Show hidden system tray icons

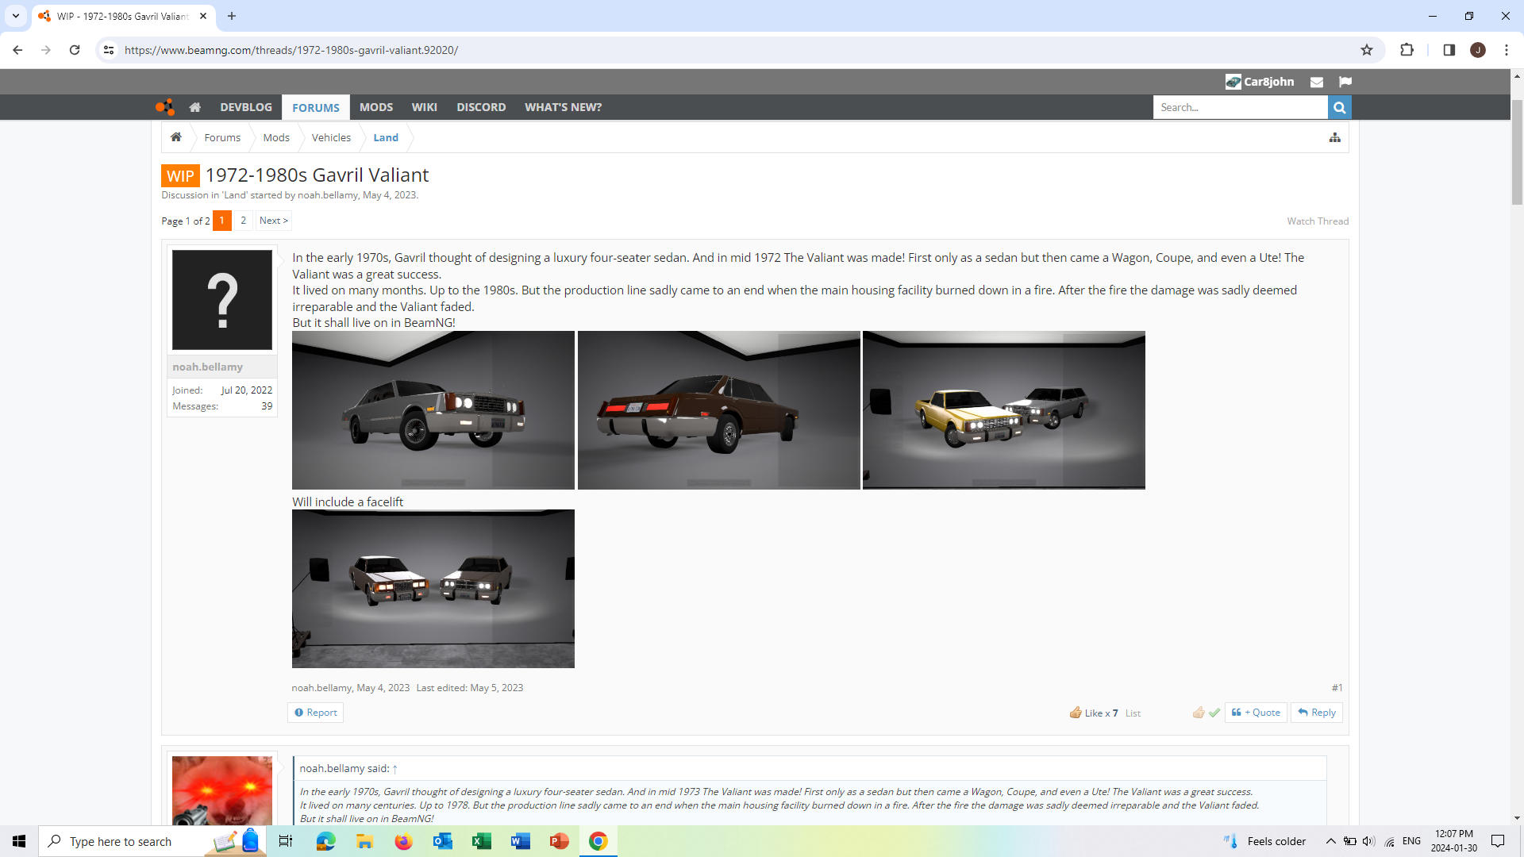pyautogui.click(x=1331, y=841)
